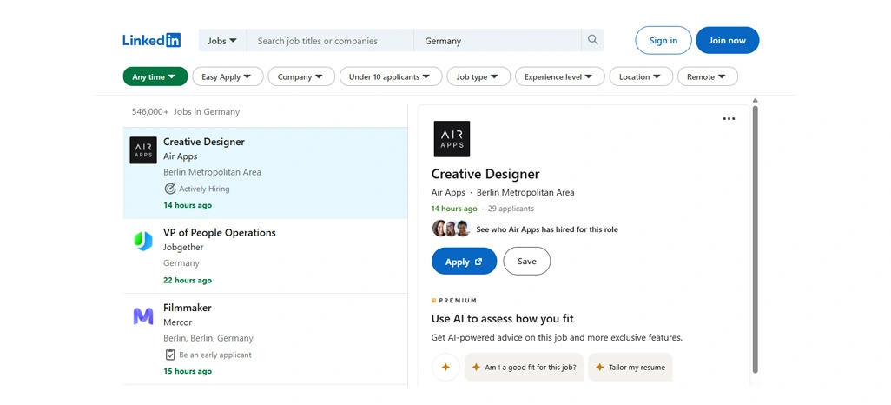Expand the Easy Apply filter

(x=228, y=76)
